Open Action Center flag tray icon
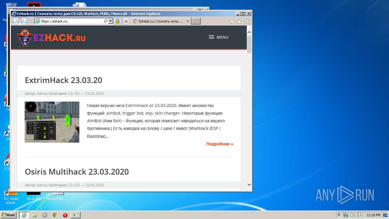Viewport: 389px width, 219px height. tap(360, 215)
